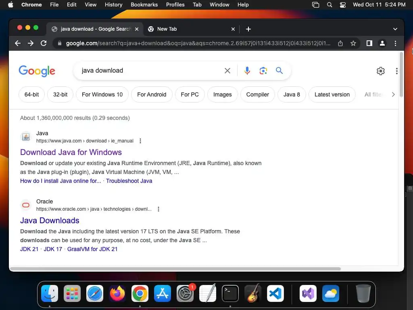The image size is (413, 310).
Task: Open more options for Java result
Action: pos(140,141)
